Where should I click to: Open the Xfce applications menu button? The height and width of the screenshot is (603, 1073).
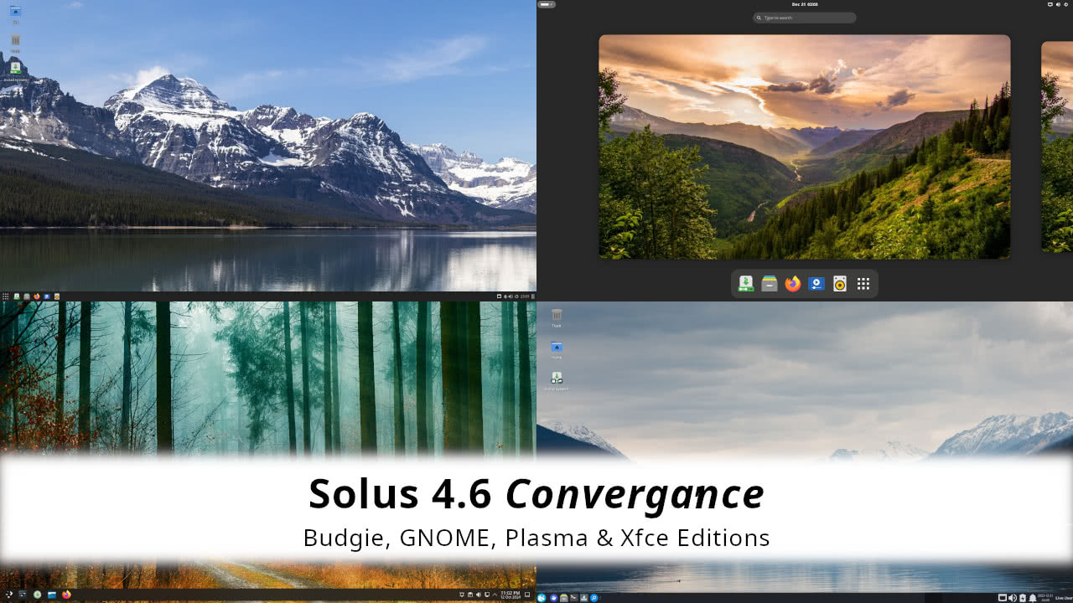click(542, 598)
